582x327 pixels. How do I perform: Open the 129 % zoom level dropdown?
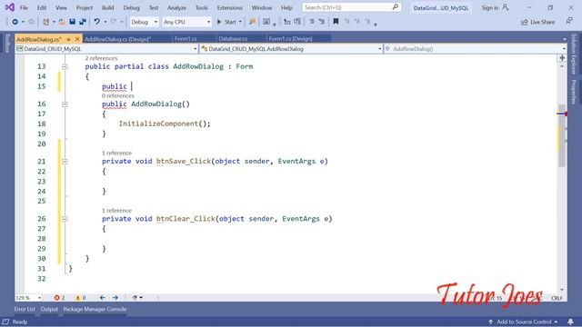[28, 298]
